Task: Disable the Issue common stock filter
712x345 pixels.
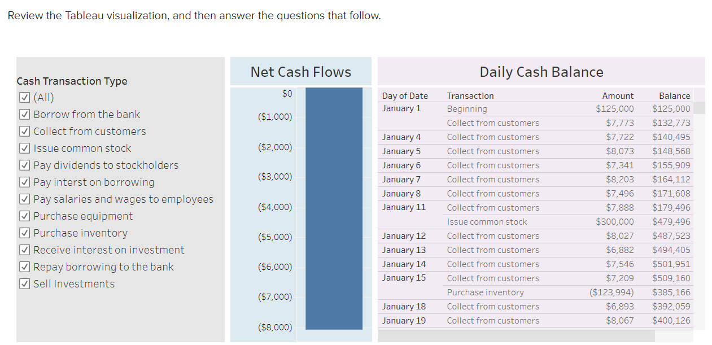Action: [24, 148]
